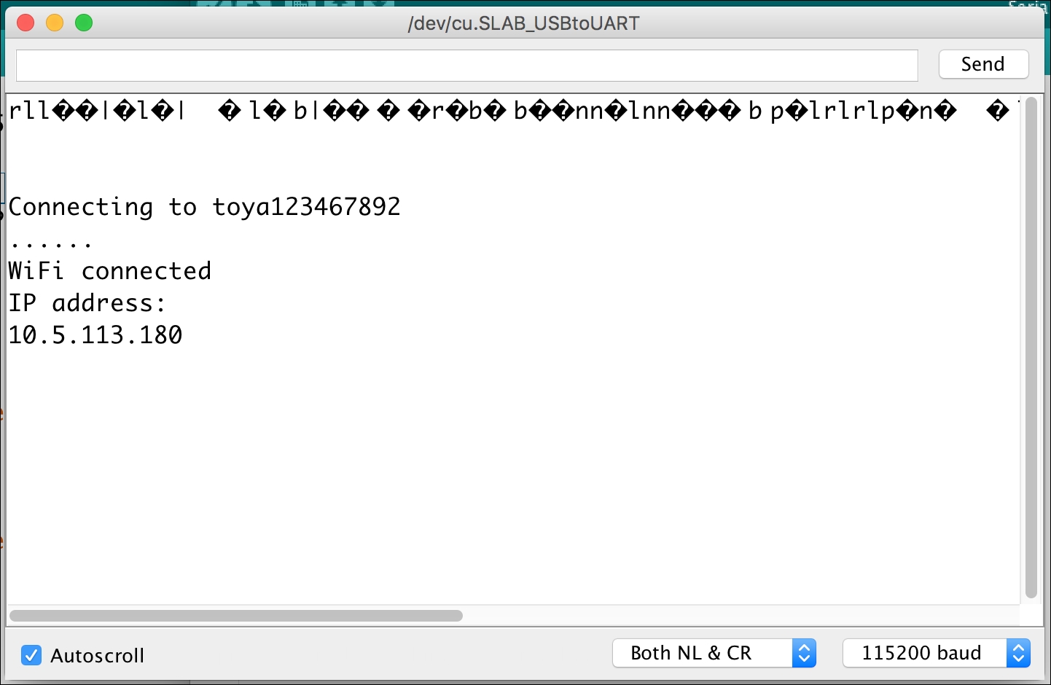Focus the serial message input field

466,66
